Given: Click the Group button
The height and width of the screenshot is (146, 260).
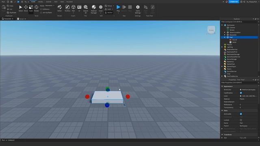Looking at the screenshot, I should (x=108, y=6).
